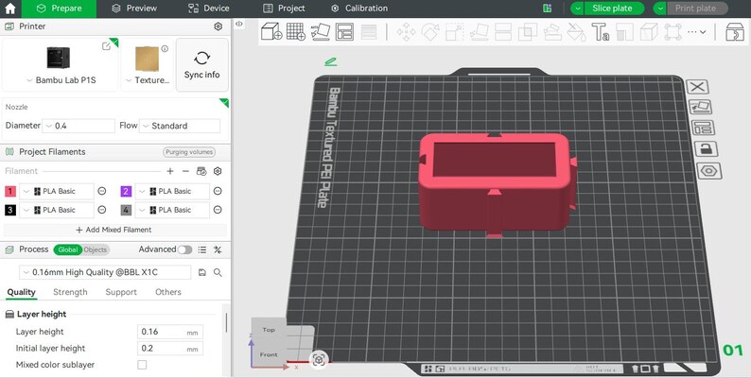Check the Mixed color sublayer checkbox
This screenshot has width=751, height=378.
[x=142, y=365]
